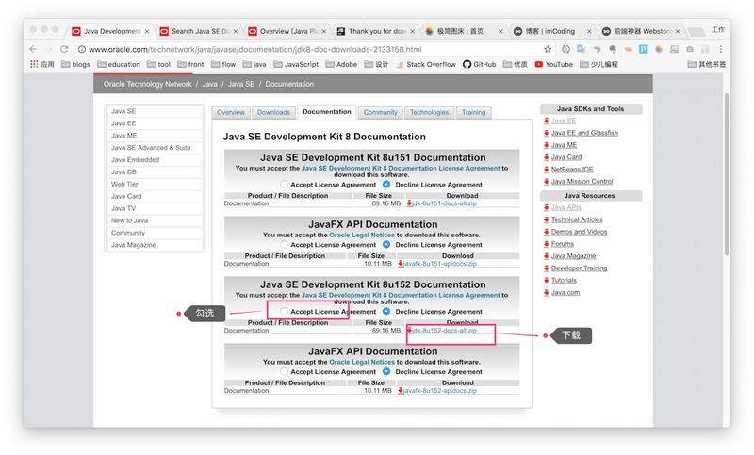Close the Java Development tab
754x455 pixels.
[147, 31]
